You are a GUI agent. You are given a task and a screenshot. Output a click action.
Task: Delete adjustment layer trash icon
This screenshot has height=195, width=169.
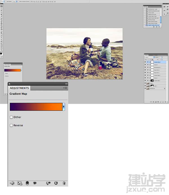64,183
